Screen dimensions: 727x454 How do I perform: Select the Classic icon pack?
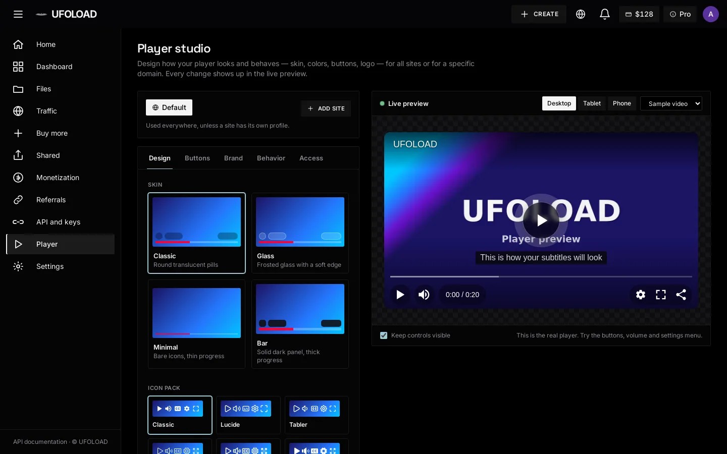click(180, 415)
